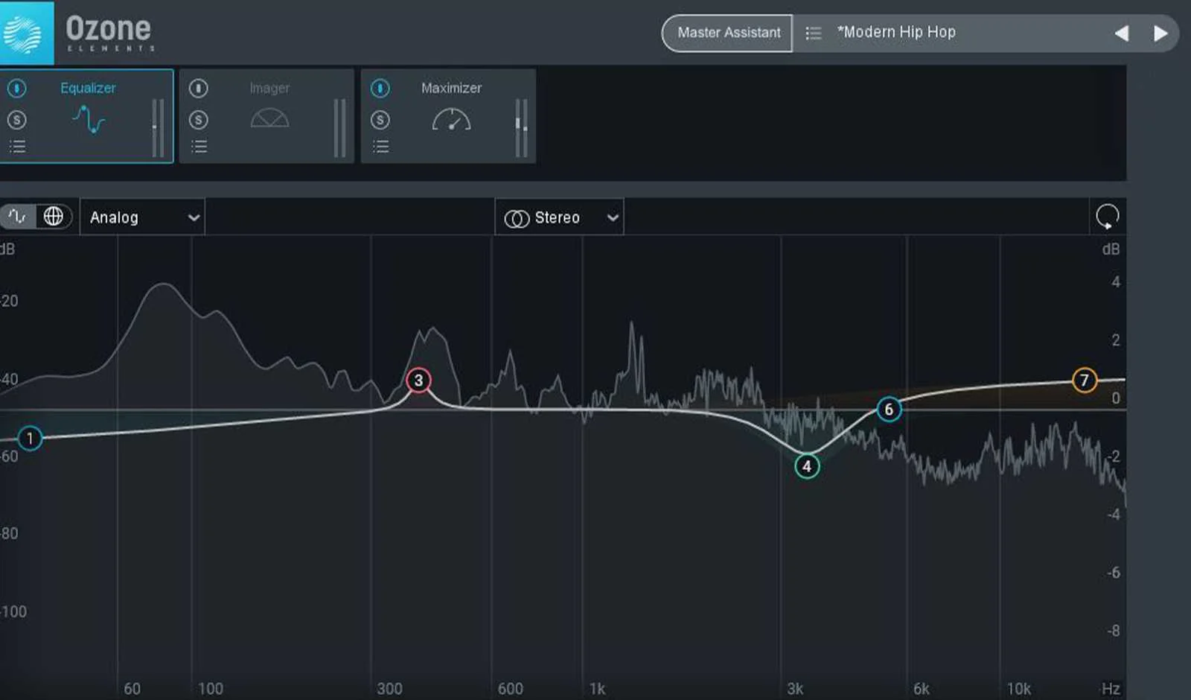Click the reset EQ circular arrow icon
Image resolution: width=1191 pixels, height=700 pixels.
coord(1107,217)
